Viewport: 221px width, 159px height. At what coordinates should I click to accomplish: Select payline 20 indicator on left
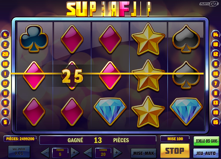coord(5,54)
